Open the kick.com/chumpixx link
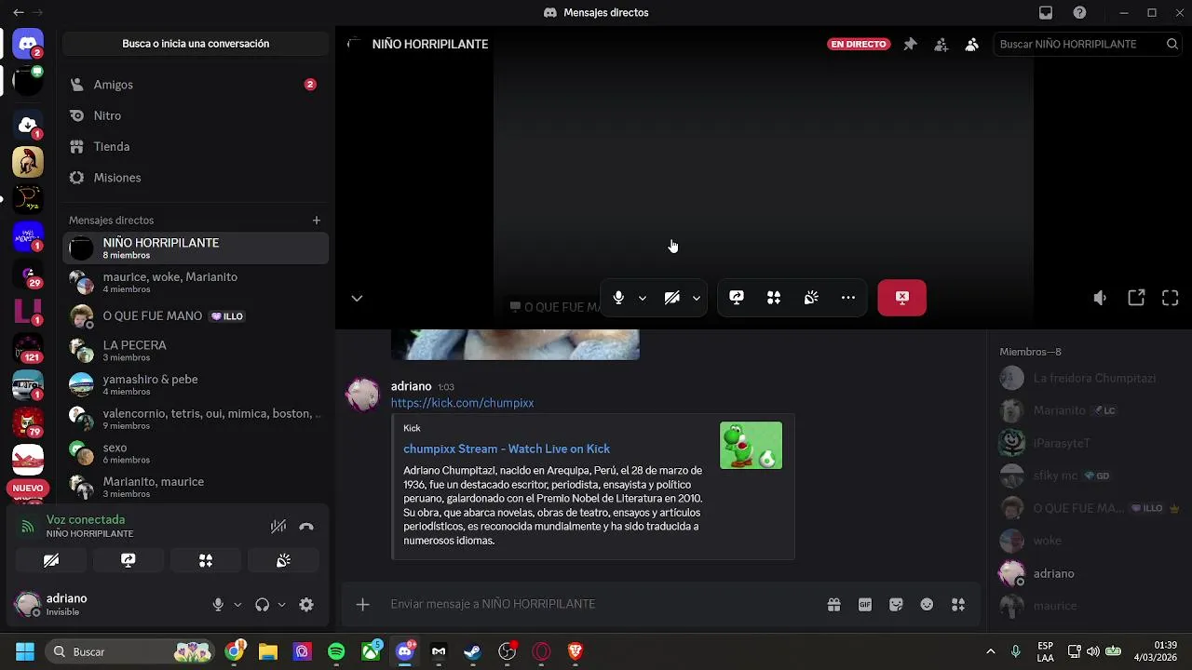 click(x=462, y=403)
